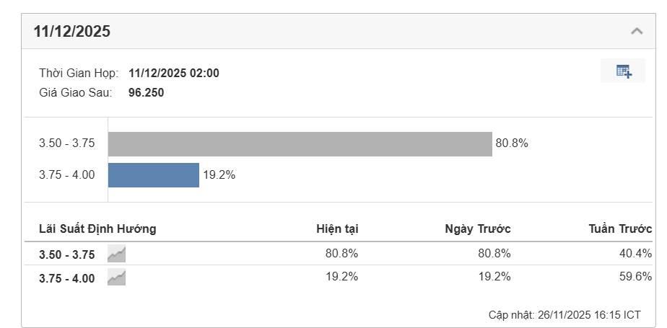The width and height of the screenshot is (667, 328).
Task: Click the 19.2% label beside blue bar
Action: (219, 175)
